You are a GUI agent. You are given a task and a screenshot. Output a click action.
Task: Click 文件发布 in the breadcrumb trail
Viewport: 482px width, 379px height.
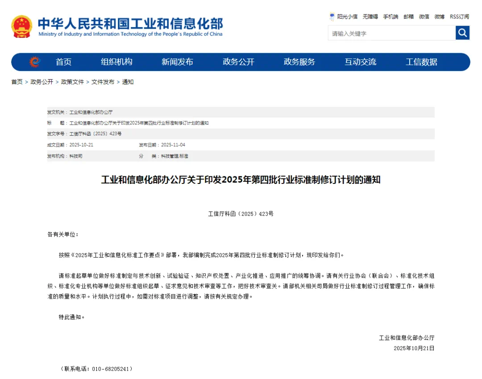103,82
